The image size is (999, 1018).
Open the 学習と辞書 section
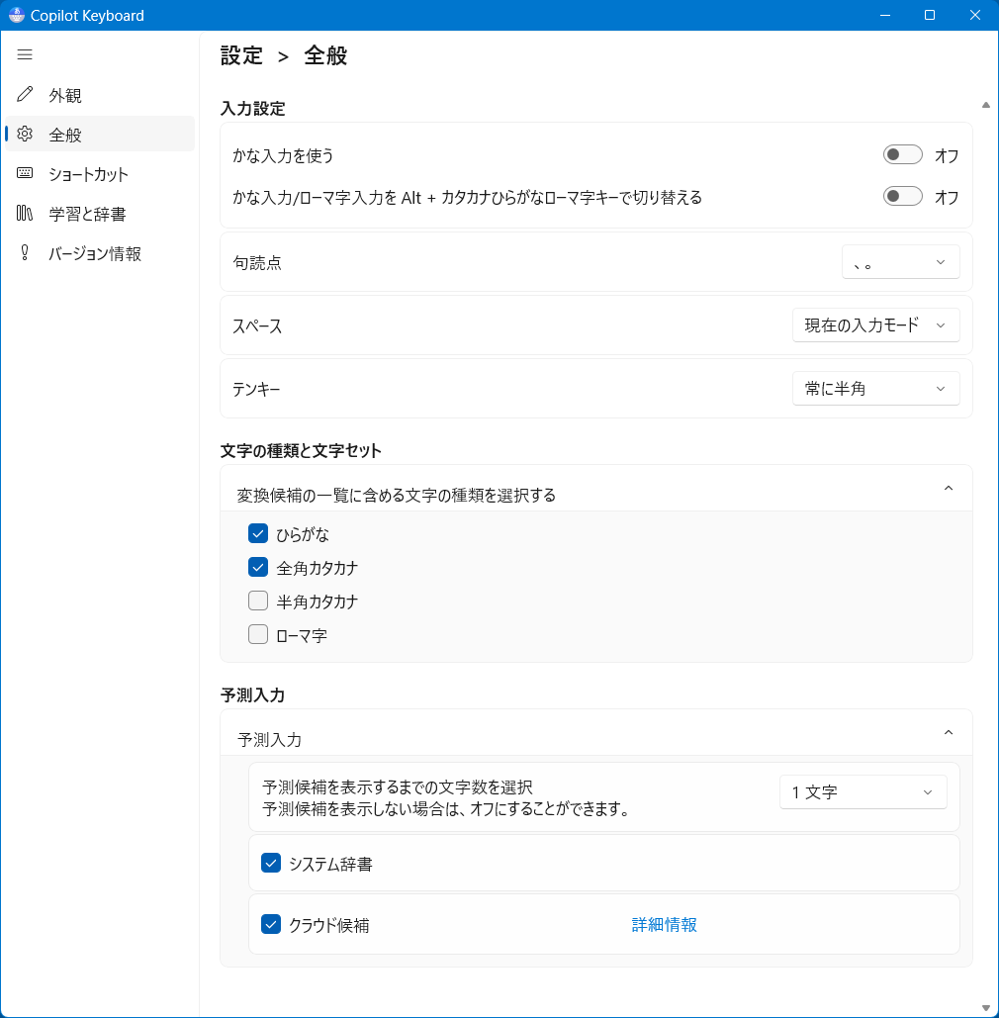point(100,213)
